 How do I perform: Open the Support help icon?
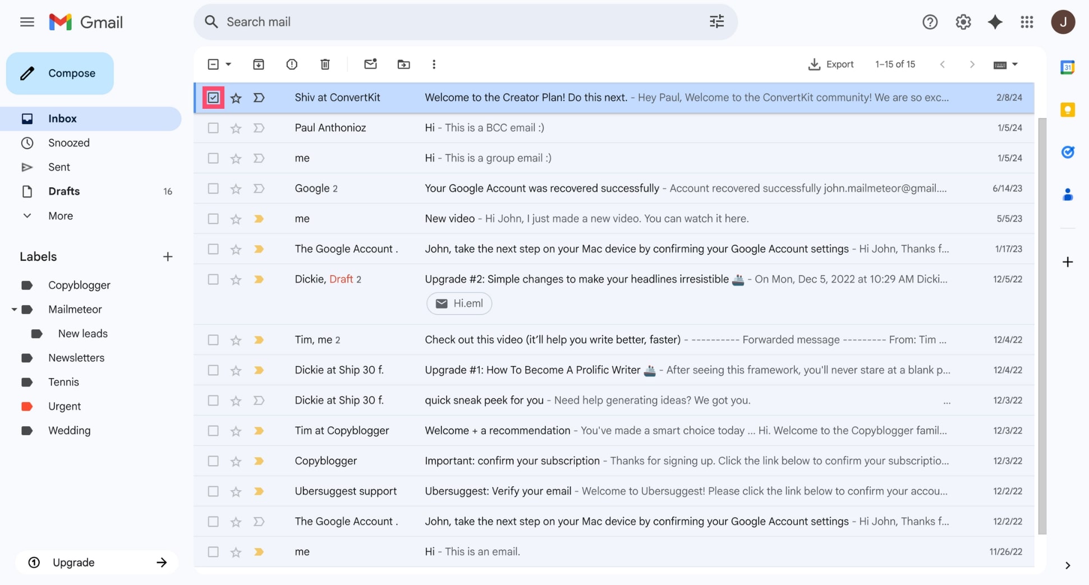[x=930, y=22]
